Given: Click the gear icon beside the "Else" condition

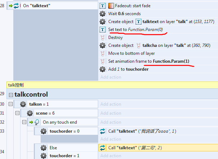Looking at the screenshot, I should 44,148.
